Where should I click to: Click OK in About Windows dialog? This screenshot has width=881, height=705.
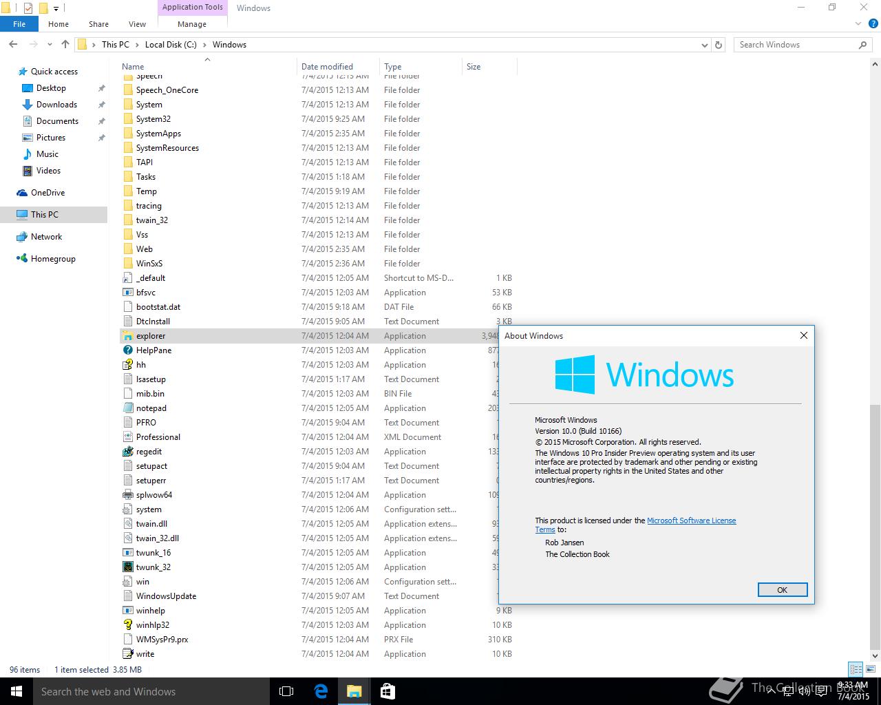click(x=782, y=590)
